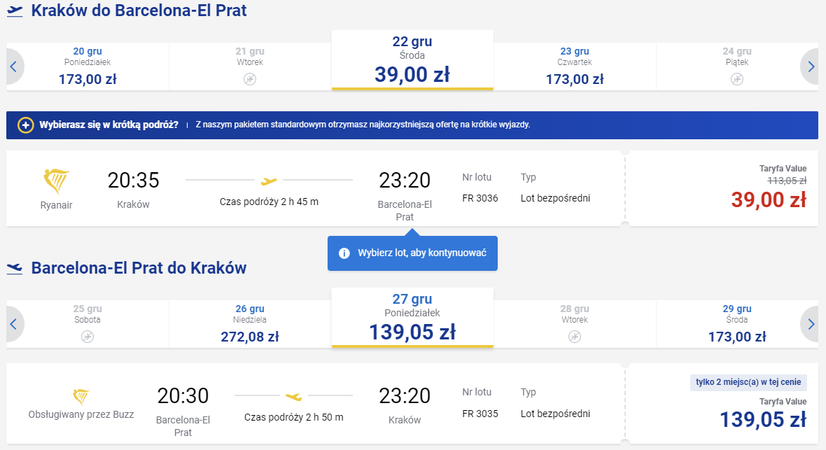Click the next dates arrow for outbound flights

pyautogui.click(x=810, y=67)
